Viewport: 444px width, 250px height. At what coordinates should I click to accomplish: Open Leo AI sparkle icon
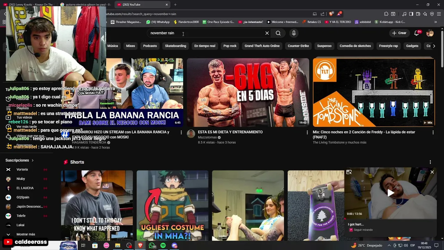point(425,14)
